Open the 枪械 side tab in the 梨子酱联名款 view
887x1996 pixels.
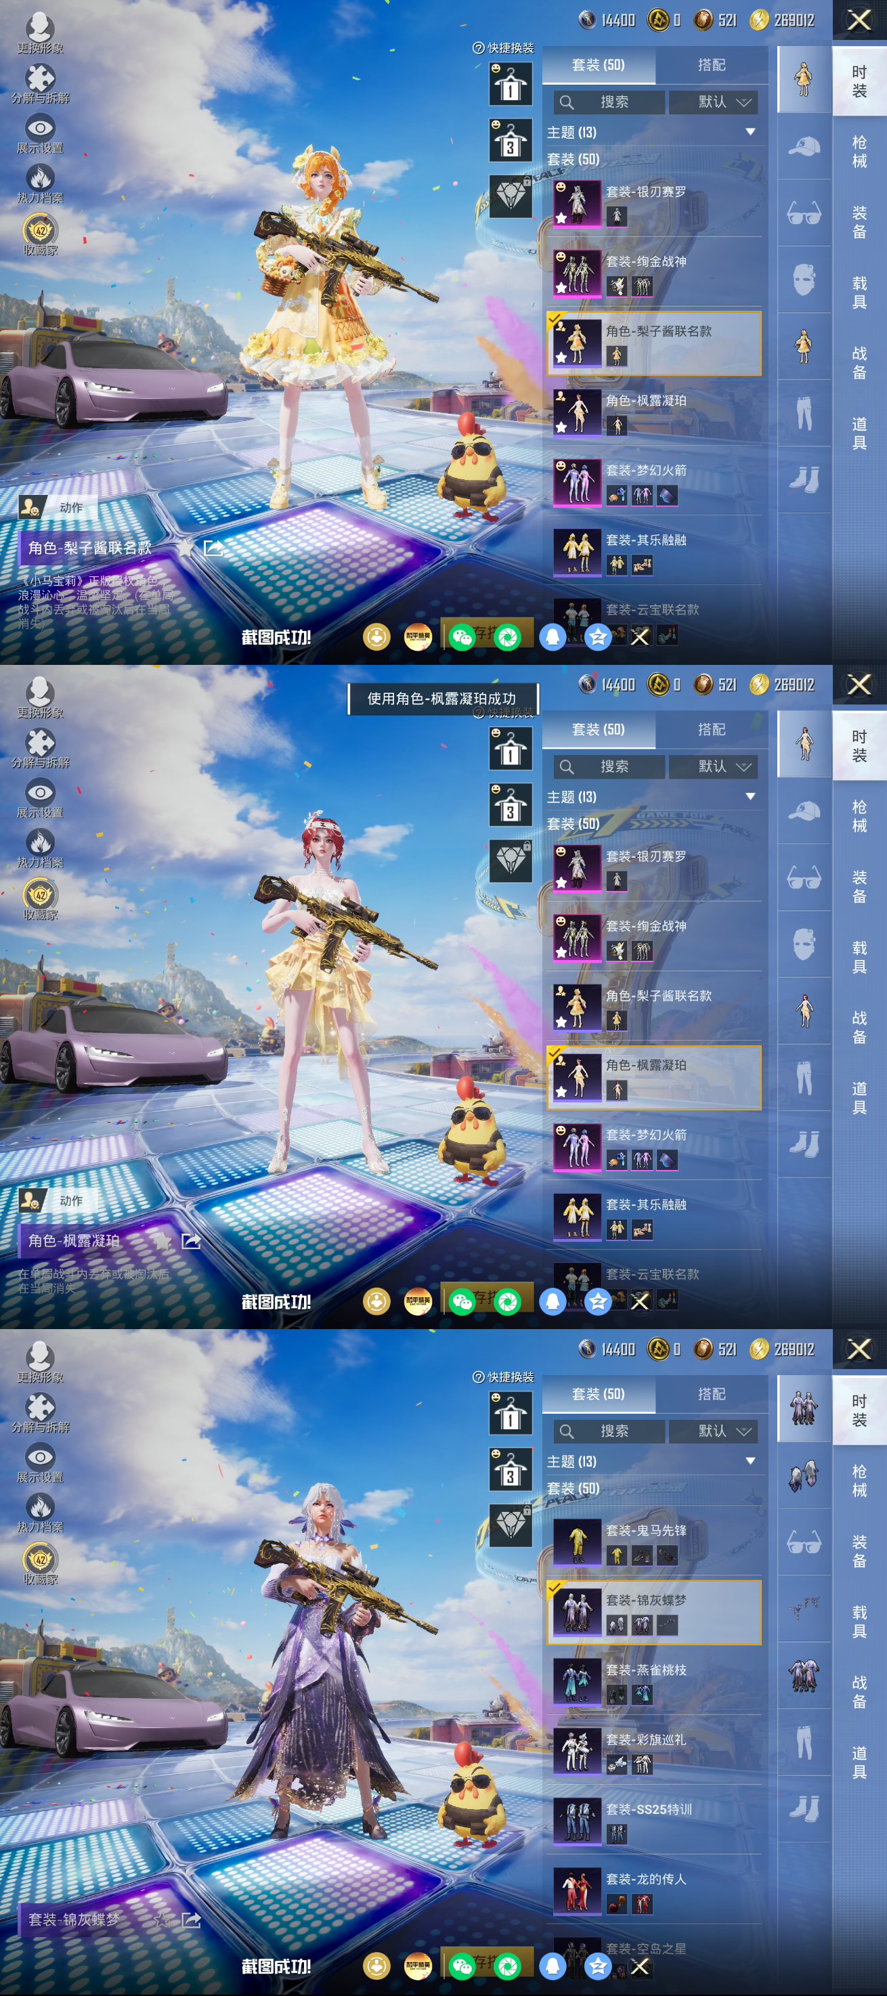(860, 152)
